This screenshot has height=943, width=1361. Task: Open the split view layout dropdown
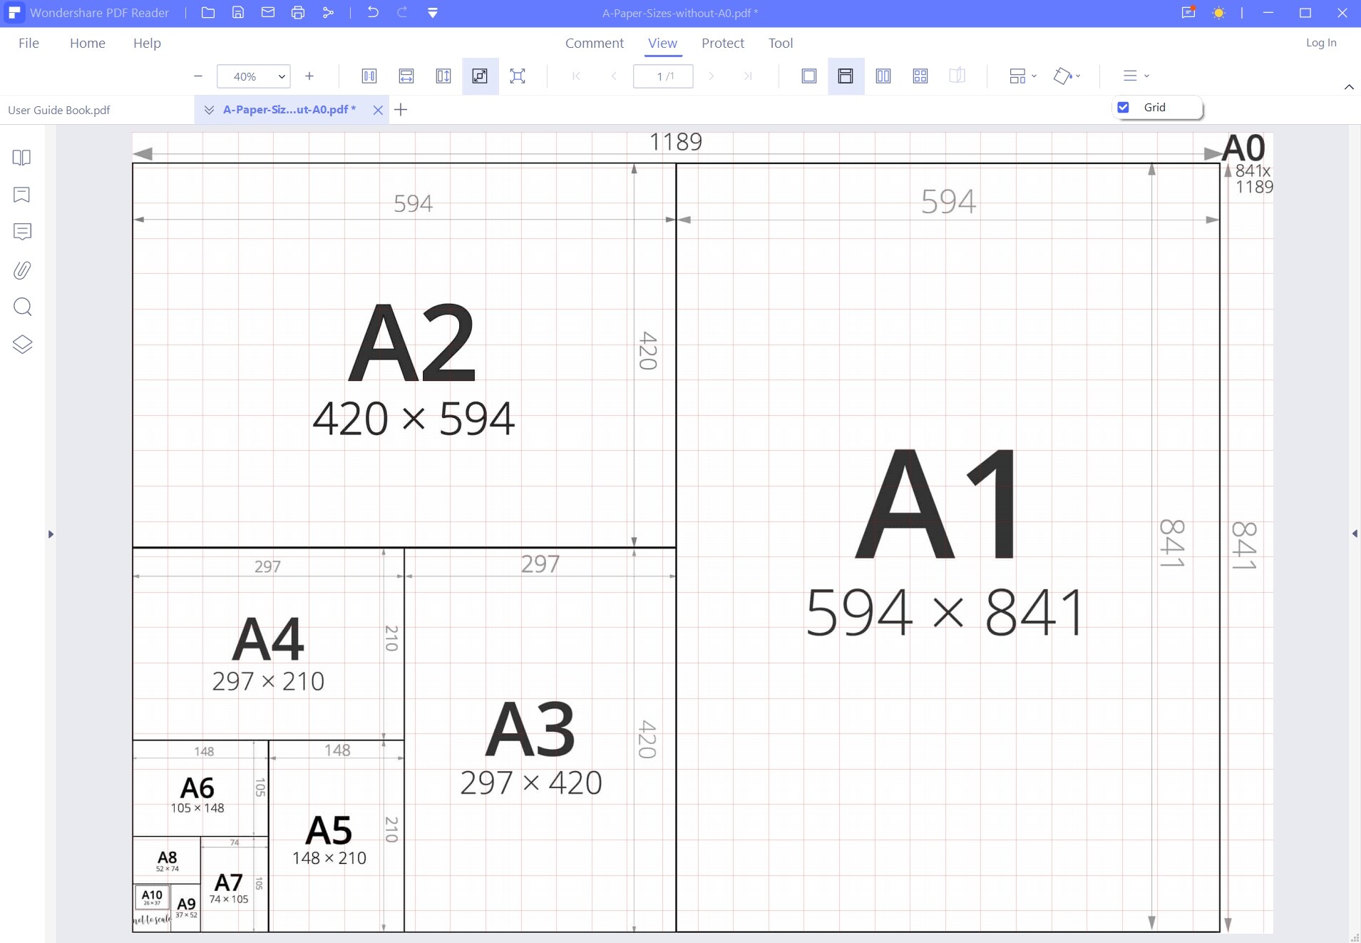1023,76
